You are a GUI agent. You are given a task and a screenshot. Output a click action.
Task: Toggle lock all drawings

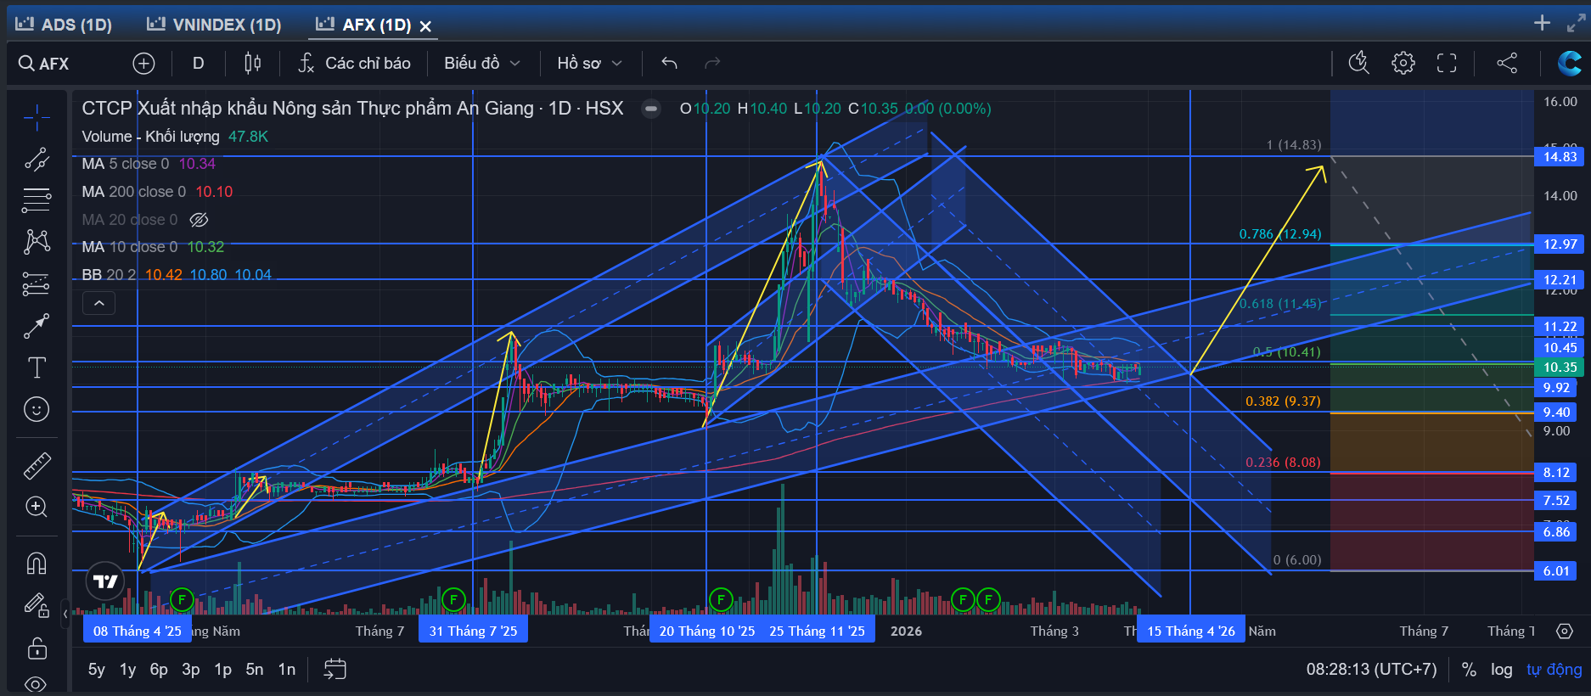tap(37, 648)
